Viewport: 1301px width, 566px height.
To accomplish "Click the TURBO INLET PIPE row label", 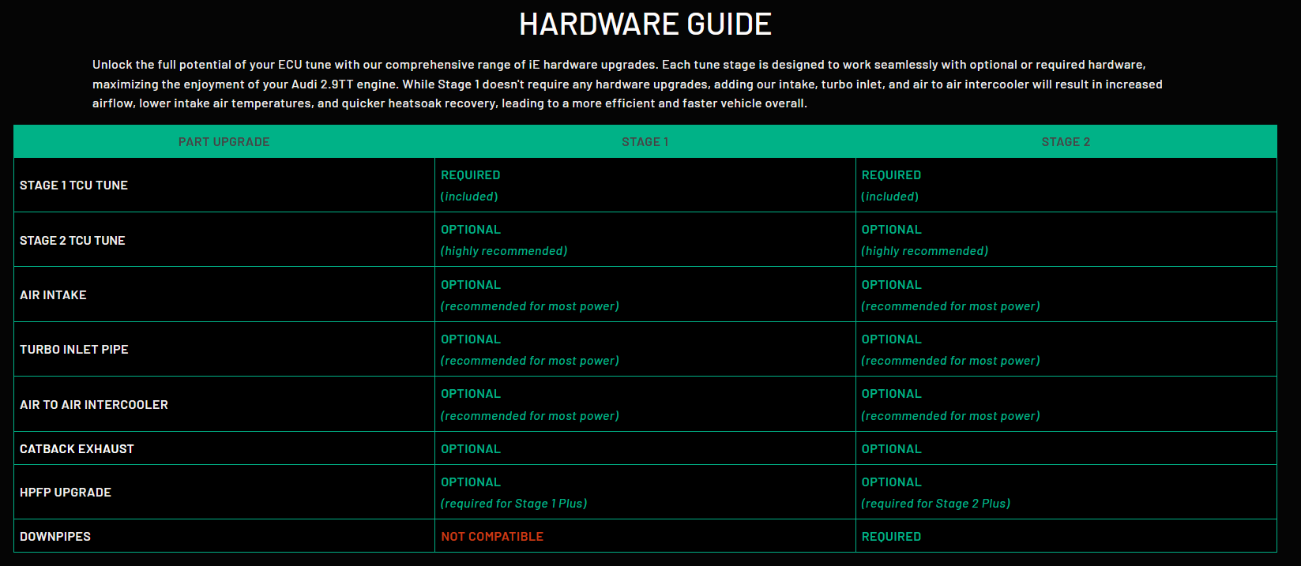I will point(74,350).
